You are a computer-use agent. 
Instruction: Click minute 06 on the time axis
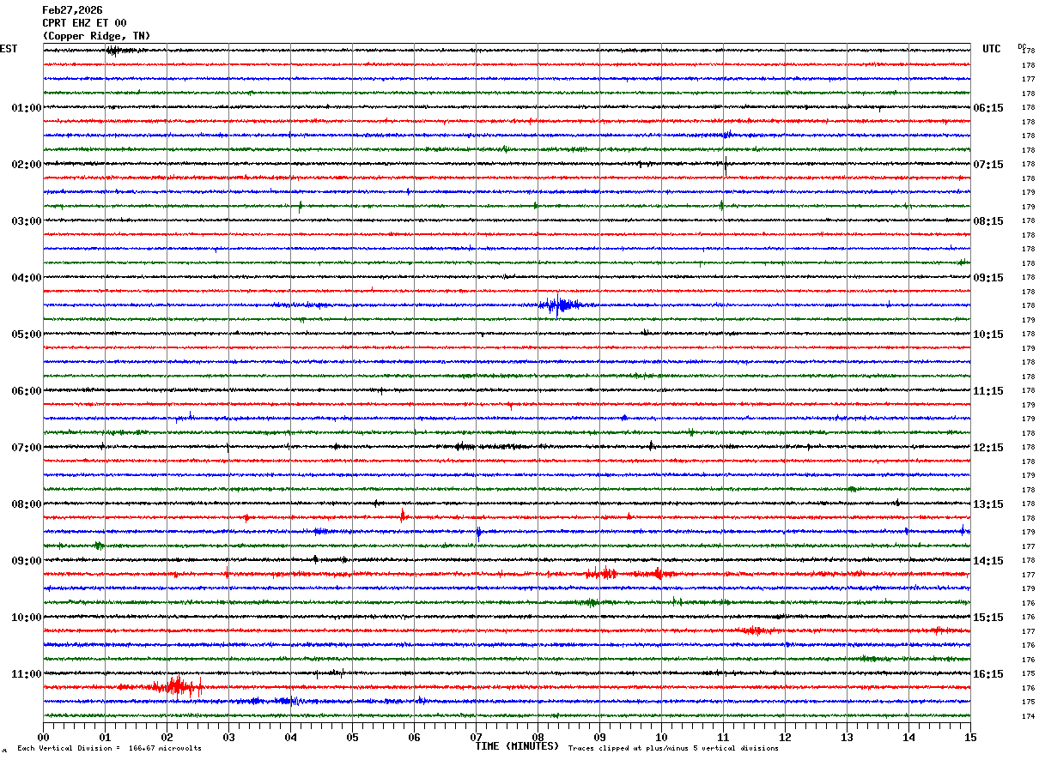pyautogui.click(x=414, y=737)
